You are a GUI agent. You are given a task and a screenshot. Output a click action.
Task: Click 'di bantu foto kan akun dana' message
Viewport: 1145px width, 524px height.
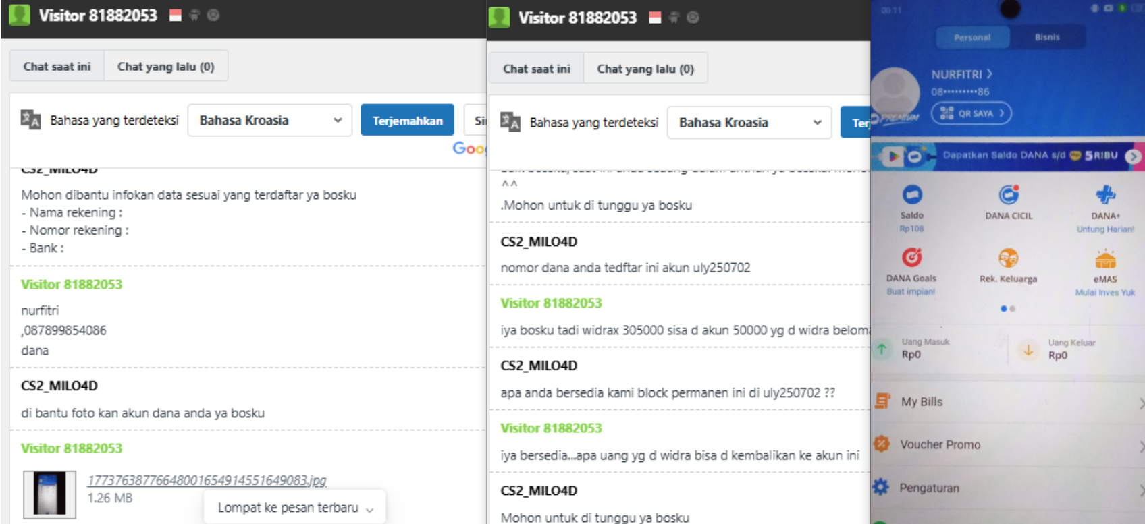142,413
